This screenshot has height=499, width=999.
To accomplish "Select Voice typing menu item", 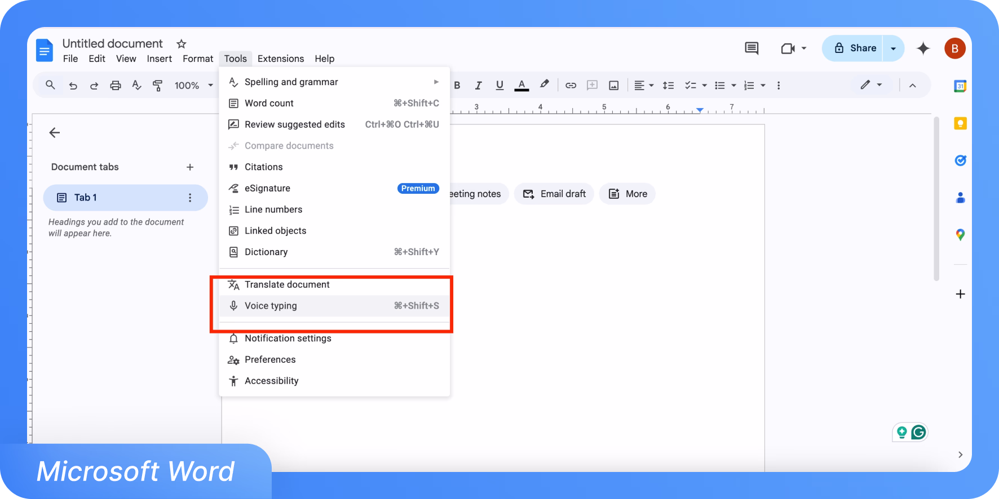I will tap(334, 306).
